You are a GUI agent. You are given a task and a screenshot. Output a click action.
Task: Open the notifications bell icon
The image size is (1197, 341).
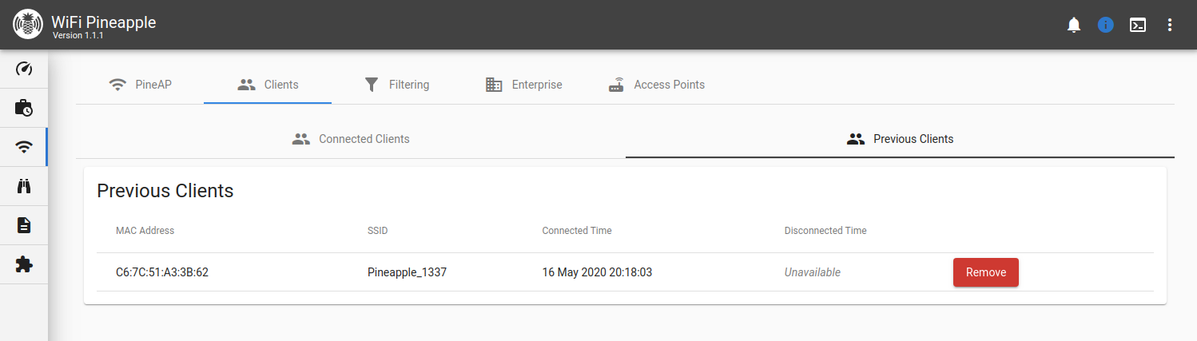coord(1074,25)
